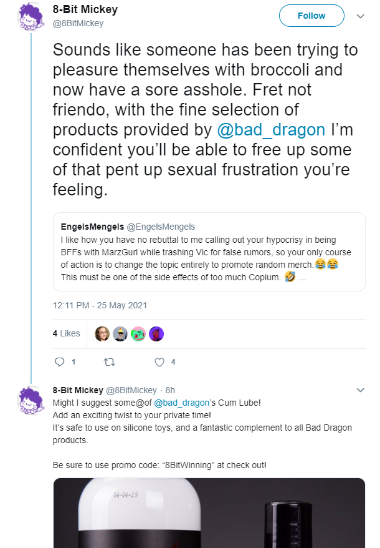This screenshot has height=548, width=380.
Task: Expand the main tweet options chevron
Action: [361, 16]
